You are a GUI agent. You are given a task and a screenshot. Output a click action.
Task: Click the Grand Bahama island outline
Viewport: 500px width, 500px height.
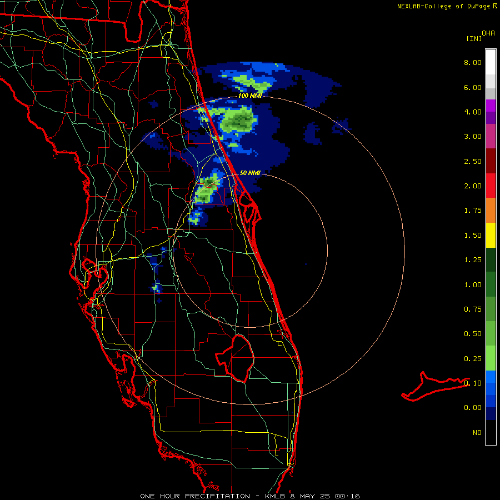tap(436, 386)
